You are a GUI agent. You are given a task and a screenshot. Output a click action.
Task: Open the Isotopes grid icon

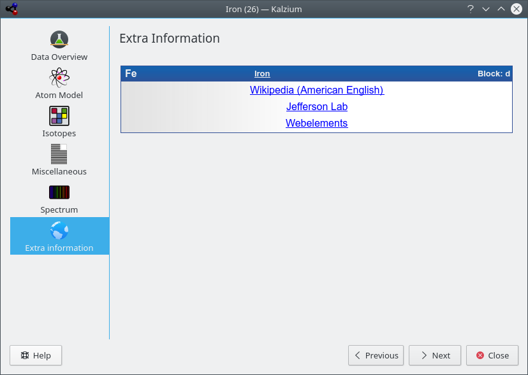point(59,116)
